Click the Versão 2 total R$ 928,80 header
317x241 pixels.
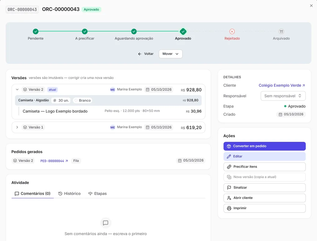191,90
